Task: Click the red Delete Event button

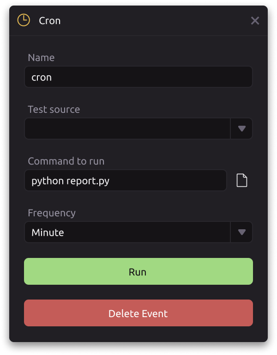Action: coord(138,313)
